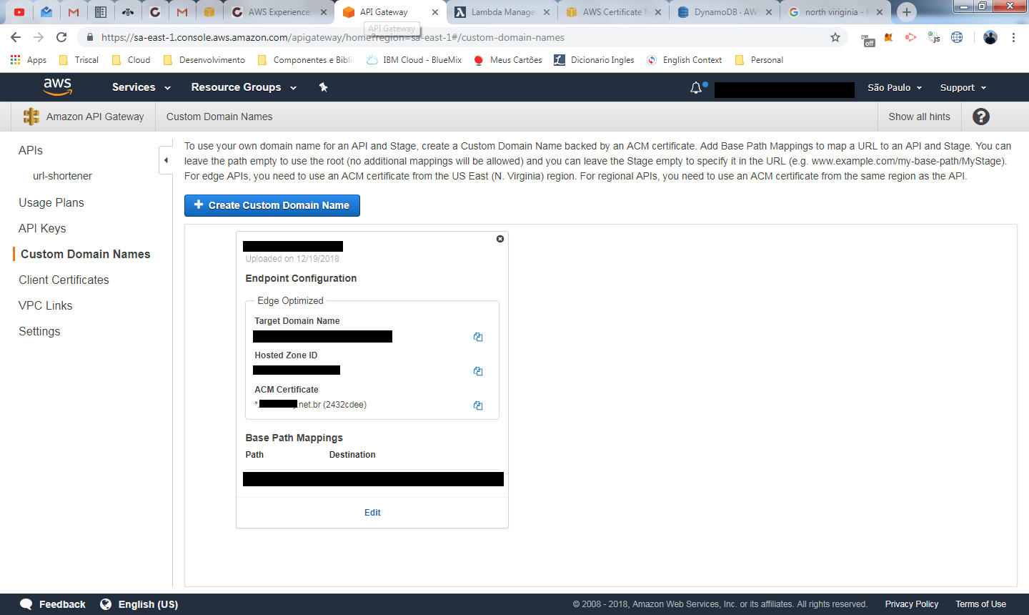
Task: Click the CORS 'off' extension icon
Action: coord(867,39)
